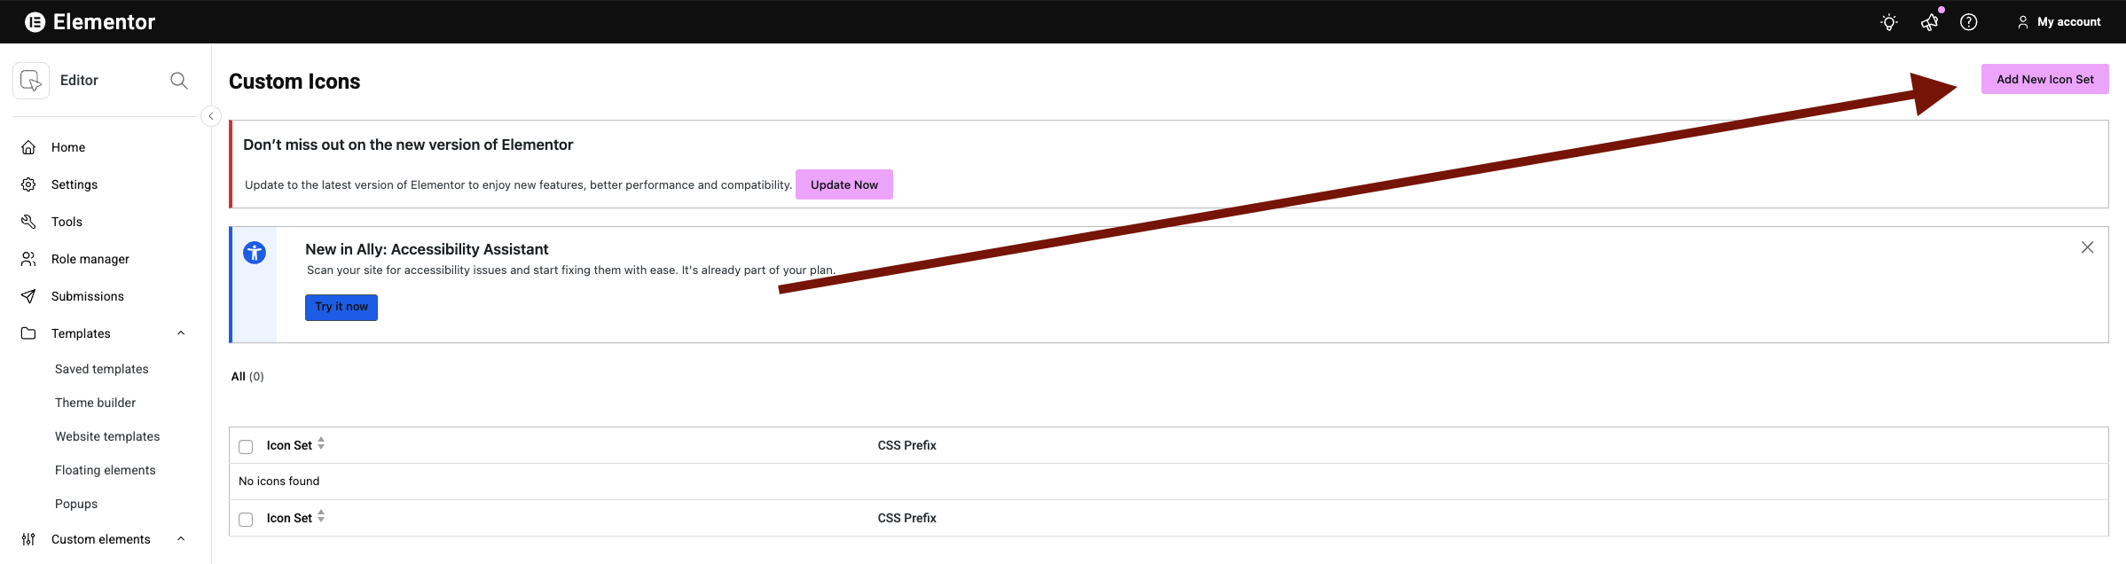Click the Ally accessibility icon
Screen dimensions: 2126x564
click(255, 253)
